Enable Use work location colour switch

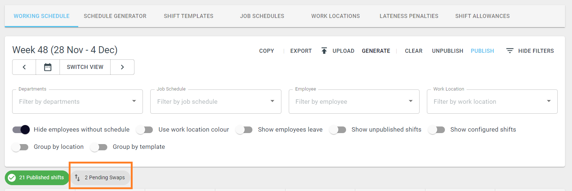point(144,129)
